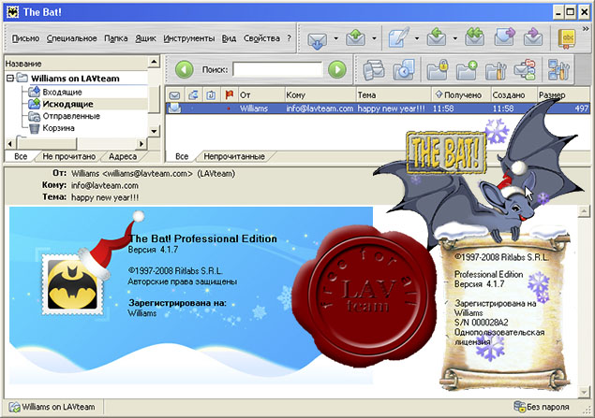Open the Свойства menu

261,38
